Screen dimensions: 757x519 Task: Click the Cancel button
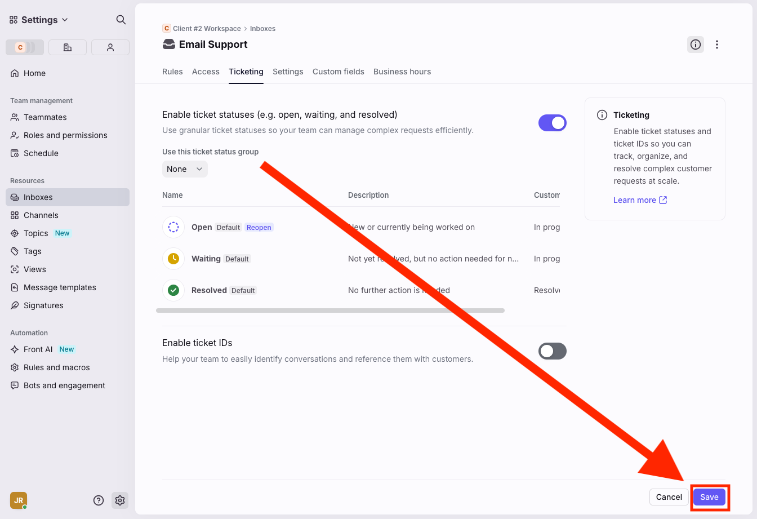click(669, 497)
